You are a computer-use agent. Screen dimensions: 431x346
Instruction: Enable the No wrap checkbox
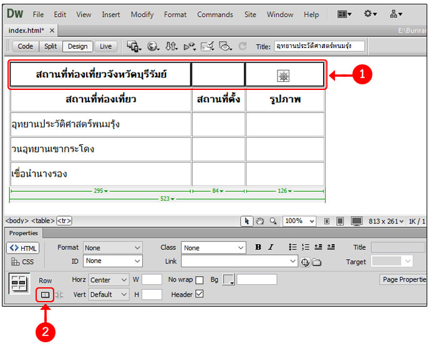200,280
